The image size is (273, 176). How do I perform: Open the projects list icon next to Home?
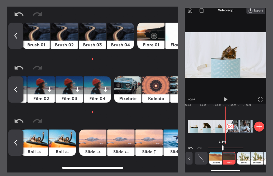coord(202,10)
